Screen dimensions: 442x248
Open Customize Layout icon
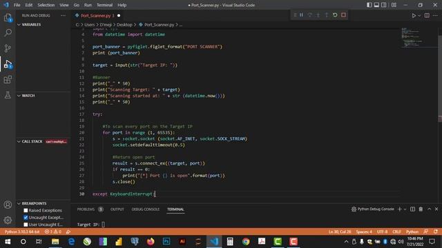[x=394, y=5]
